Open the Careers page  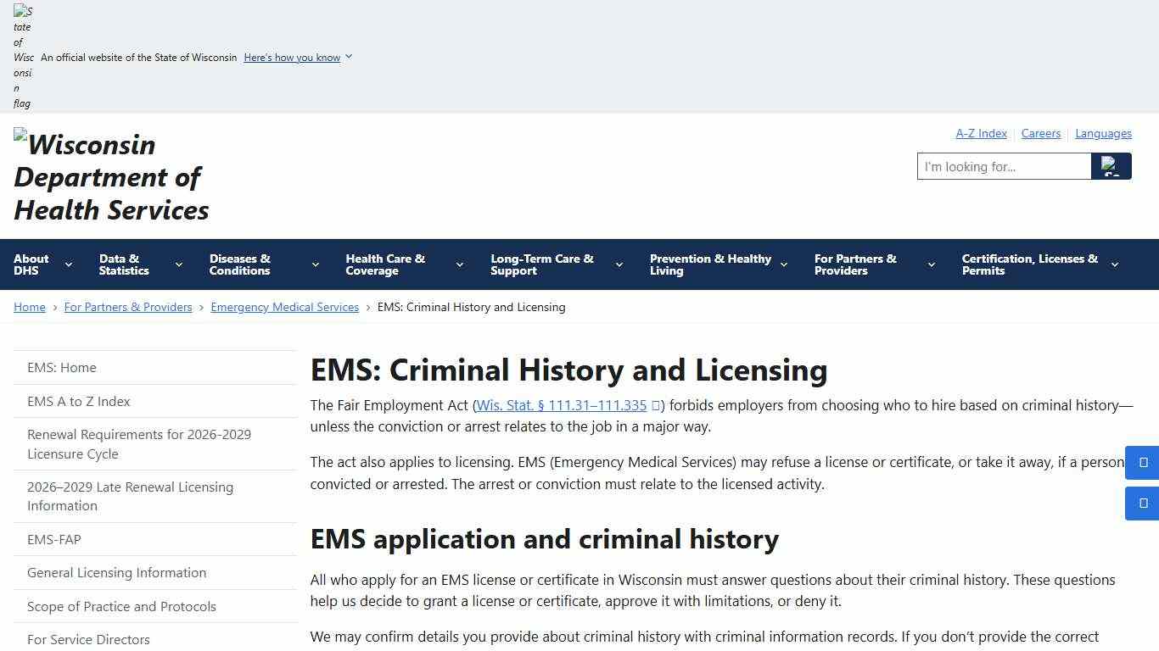coord(1041,133)
